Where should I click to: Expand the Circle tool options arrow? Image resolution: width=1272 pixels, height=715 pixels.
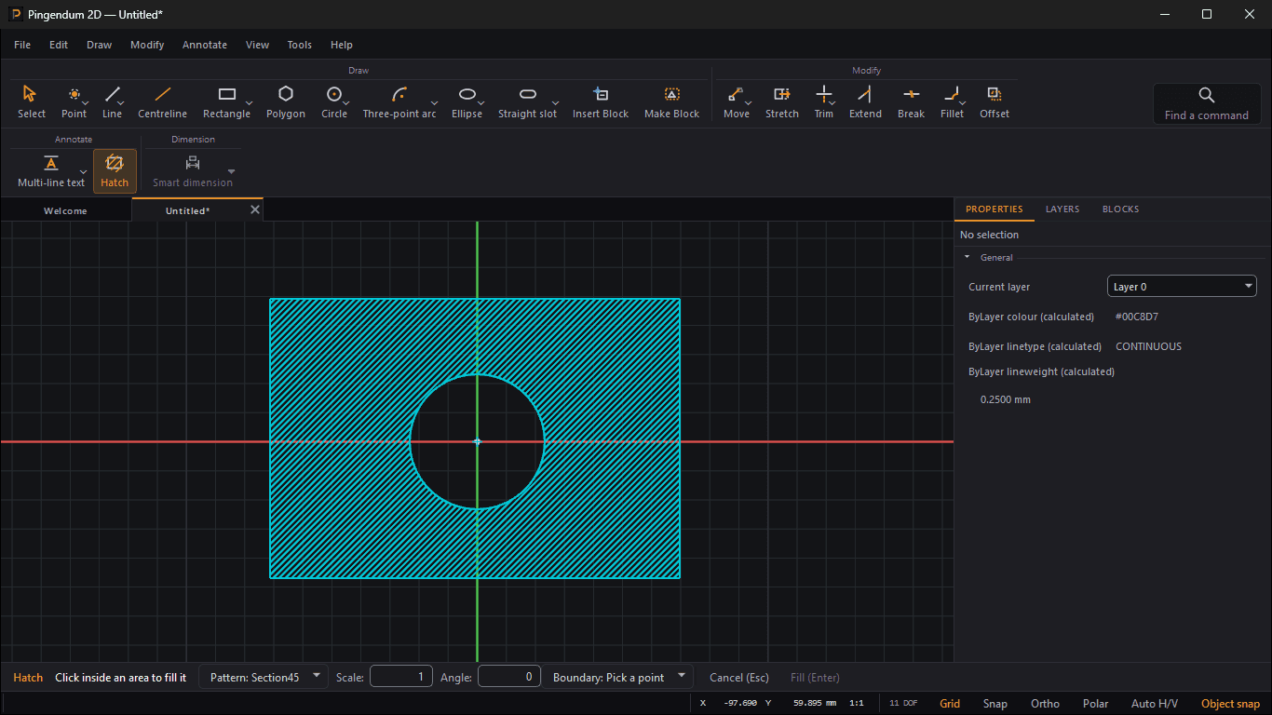pos(346,102)
